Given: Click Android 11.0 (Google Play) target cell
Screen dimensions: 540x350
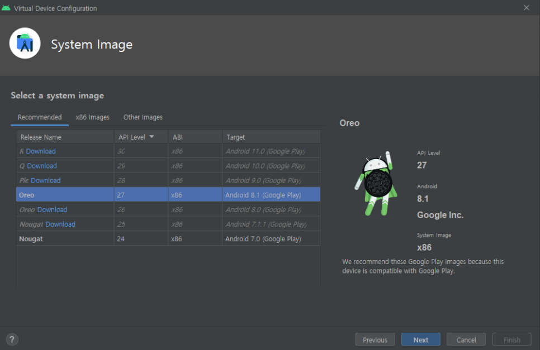Looking at the screenshot, I should point(271,151).
